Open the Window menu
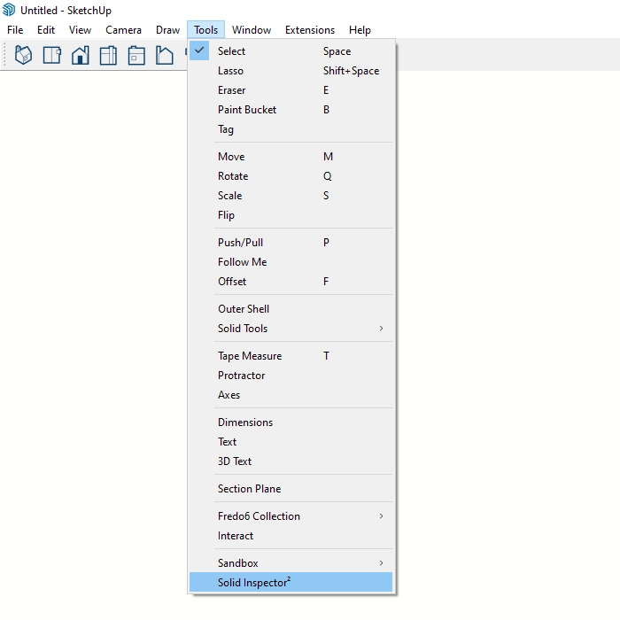Screen dimensions: 620x620 click(x=252, y=30)
